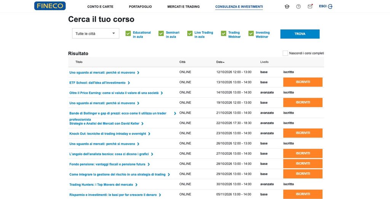
Task: Open Come integrare la gestione del rischio link
Action: (x=117, y=174)
